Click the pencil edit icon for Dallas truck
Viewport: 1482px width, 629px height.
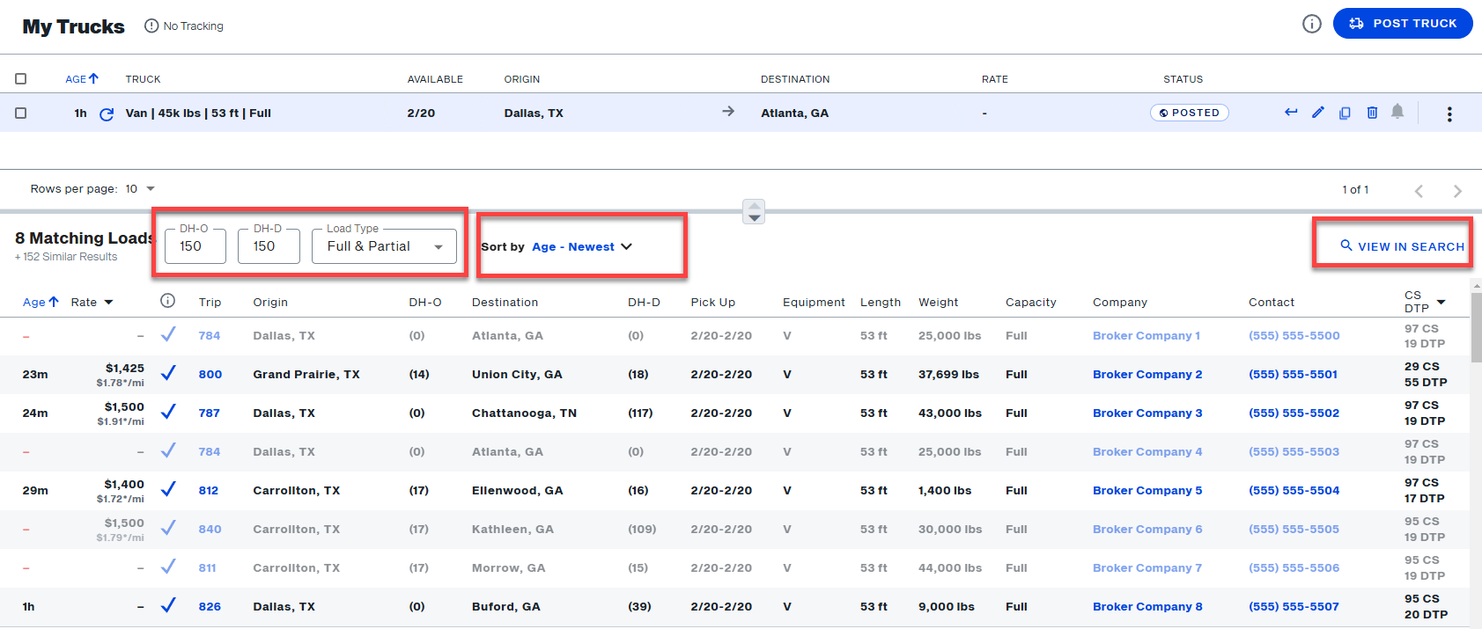pyautogui.click(x=1317, y=113)
